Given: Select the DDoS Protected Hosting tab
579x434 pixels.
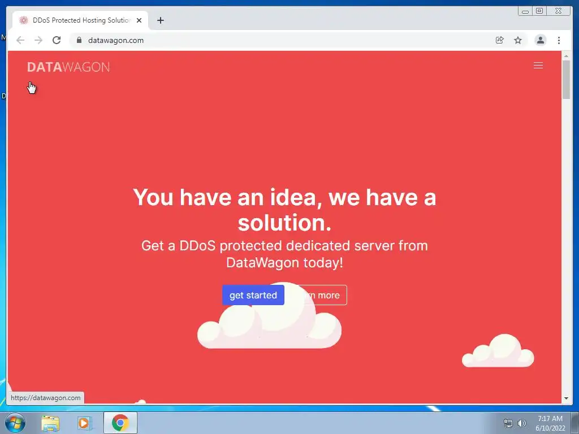Looking at the screenshot, I should [x=80, y=20].
